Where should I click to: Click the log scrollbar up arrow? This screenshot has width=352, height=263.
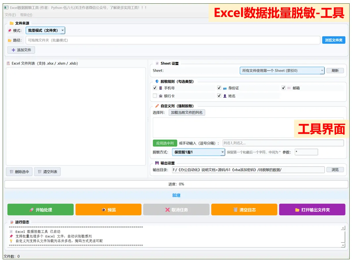pyautogui.click(x=343, y=228)
